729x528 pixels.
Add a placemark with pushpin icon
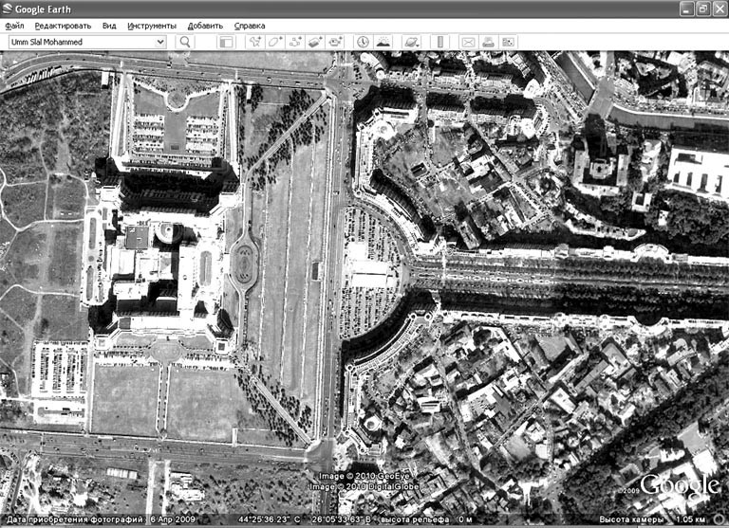coord(254,42)
